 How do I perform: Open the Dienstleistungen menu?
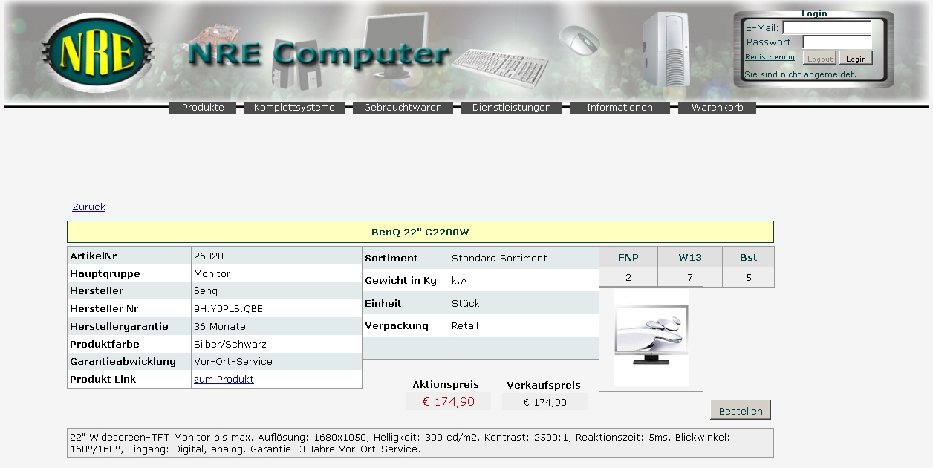tap(511, 108)
